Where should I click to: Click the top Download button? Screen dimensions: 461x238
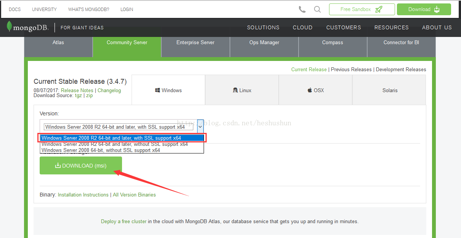(x=424, y=10)
